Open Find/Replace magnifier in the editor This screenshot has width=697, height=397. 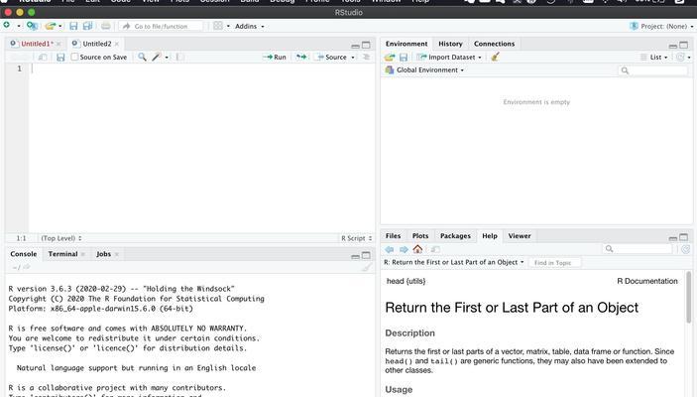click(142, 57)
